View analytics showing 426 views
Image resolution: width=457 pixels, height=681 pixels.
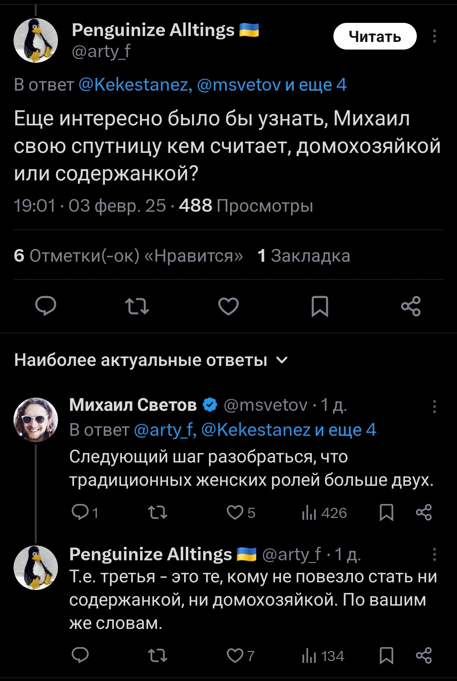coord(324,513)
